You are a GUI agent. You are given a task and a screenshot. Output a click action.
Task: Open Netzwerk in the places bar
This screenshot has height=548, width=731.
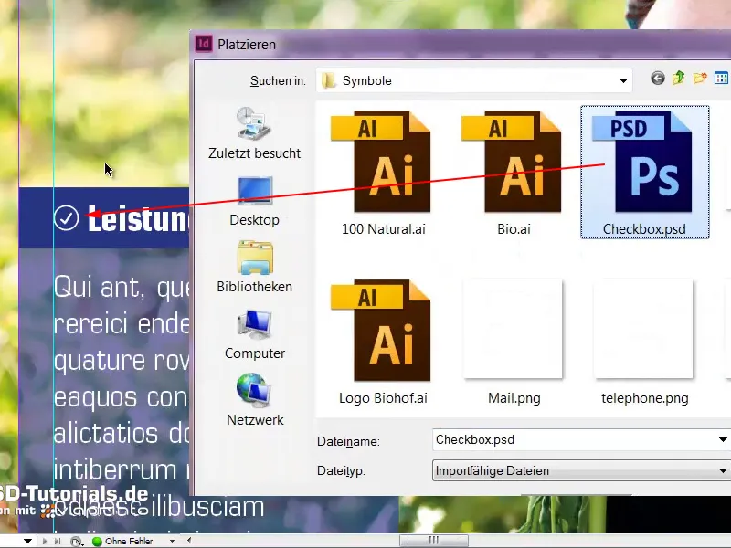coord(255,400)
